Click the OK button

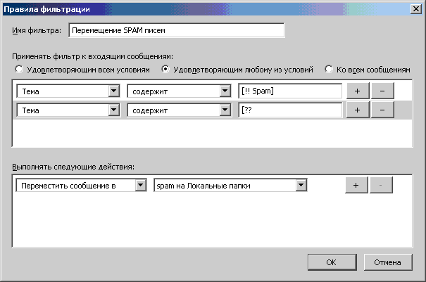[x=331, y=262]
